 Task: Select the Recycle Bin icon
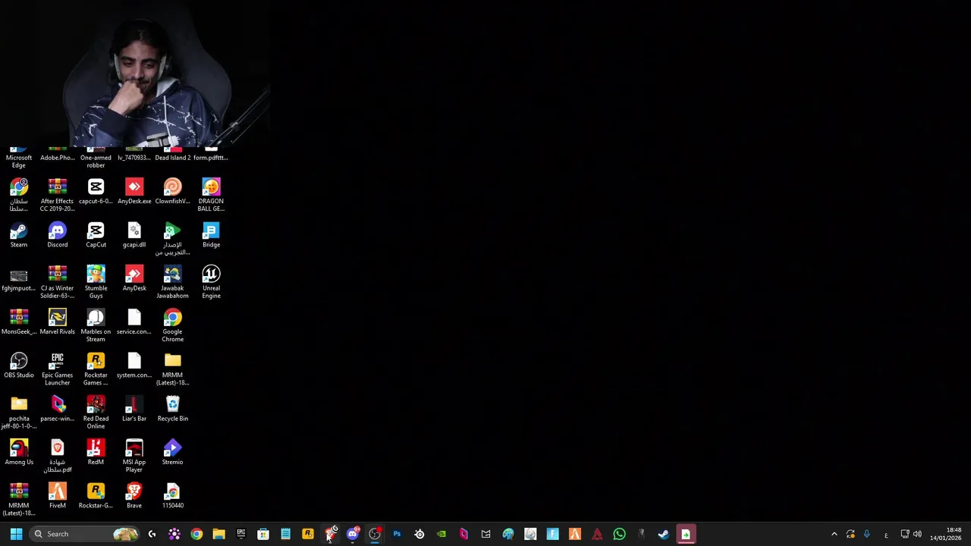click(172, 409)
